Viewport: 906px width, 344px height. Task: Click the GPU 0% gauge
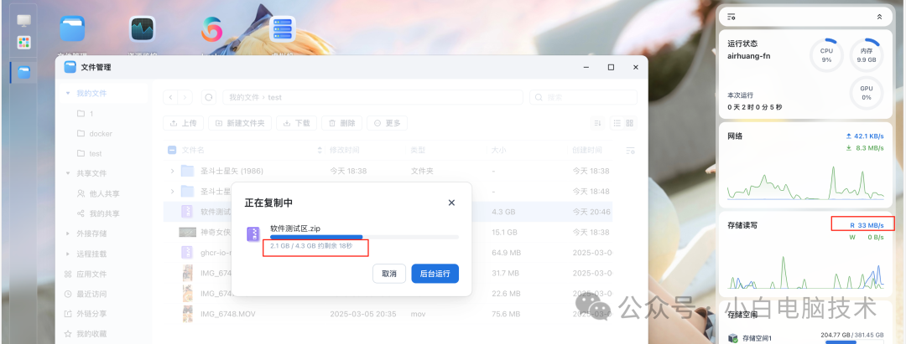click(x=866, y=93)
